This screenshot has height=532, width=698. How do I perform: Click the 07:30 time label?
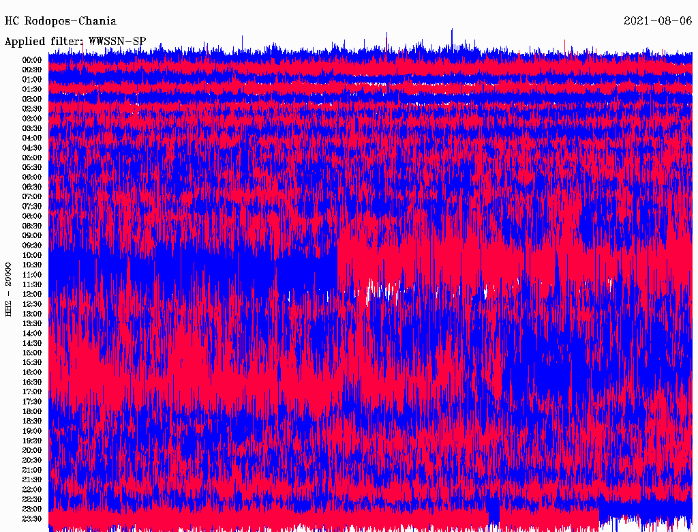pos(32,206)
